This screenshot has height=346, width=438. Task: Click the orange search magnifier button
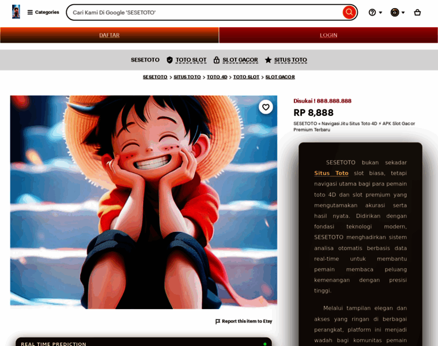click(x=349, y=12)
